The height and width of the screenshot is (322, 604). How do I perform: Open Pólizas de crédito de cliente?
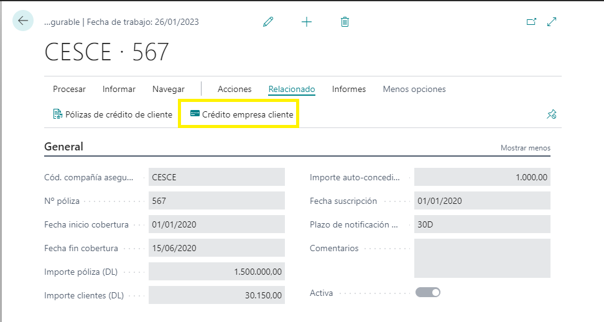point(113,114)
